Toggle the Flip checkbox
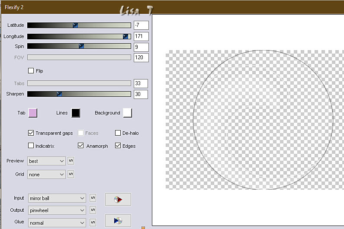 pos(31,71)
